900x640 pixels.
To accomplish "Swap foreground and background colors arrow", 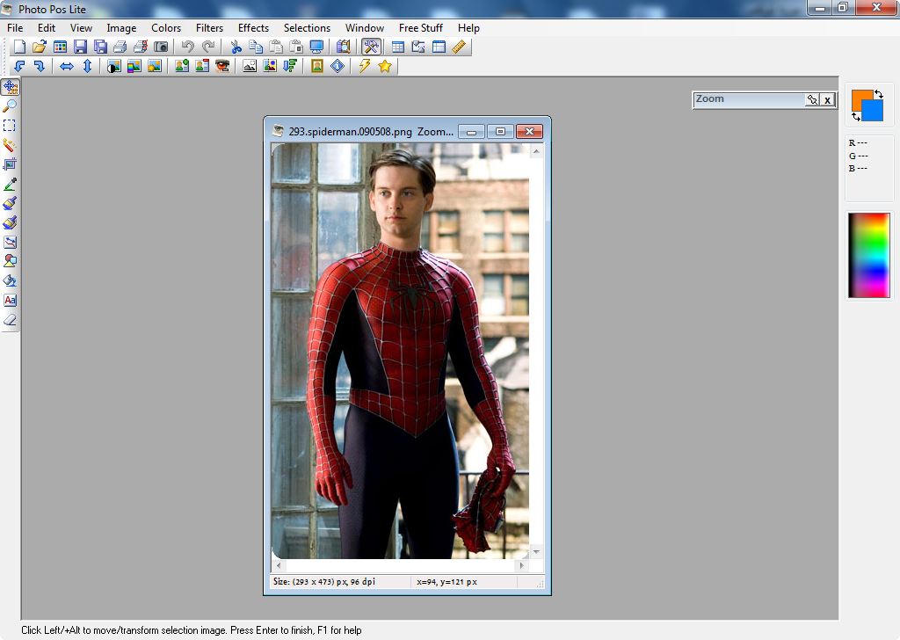I will tap(879, 94).
